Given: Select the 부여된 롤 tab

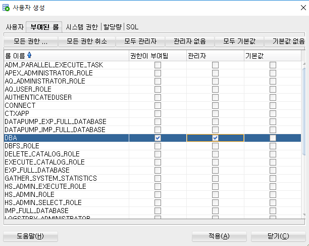Looking at the screenshot, I should click(x=44, y=27).
